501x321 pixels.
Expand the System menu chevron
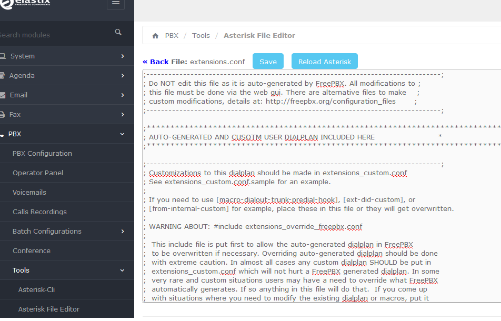tap(123, 56)
